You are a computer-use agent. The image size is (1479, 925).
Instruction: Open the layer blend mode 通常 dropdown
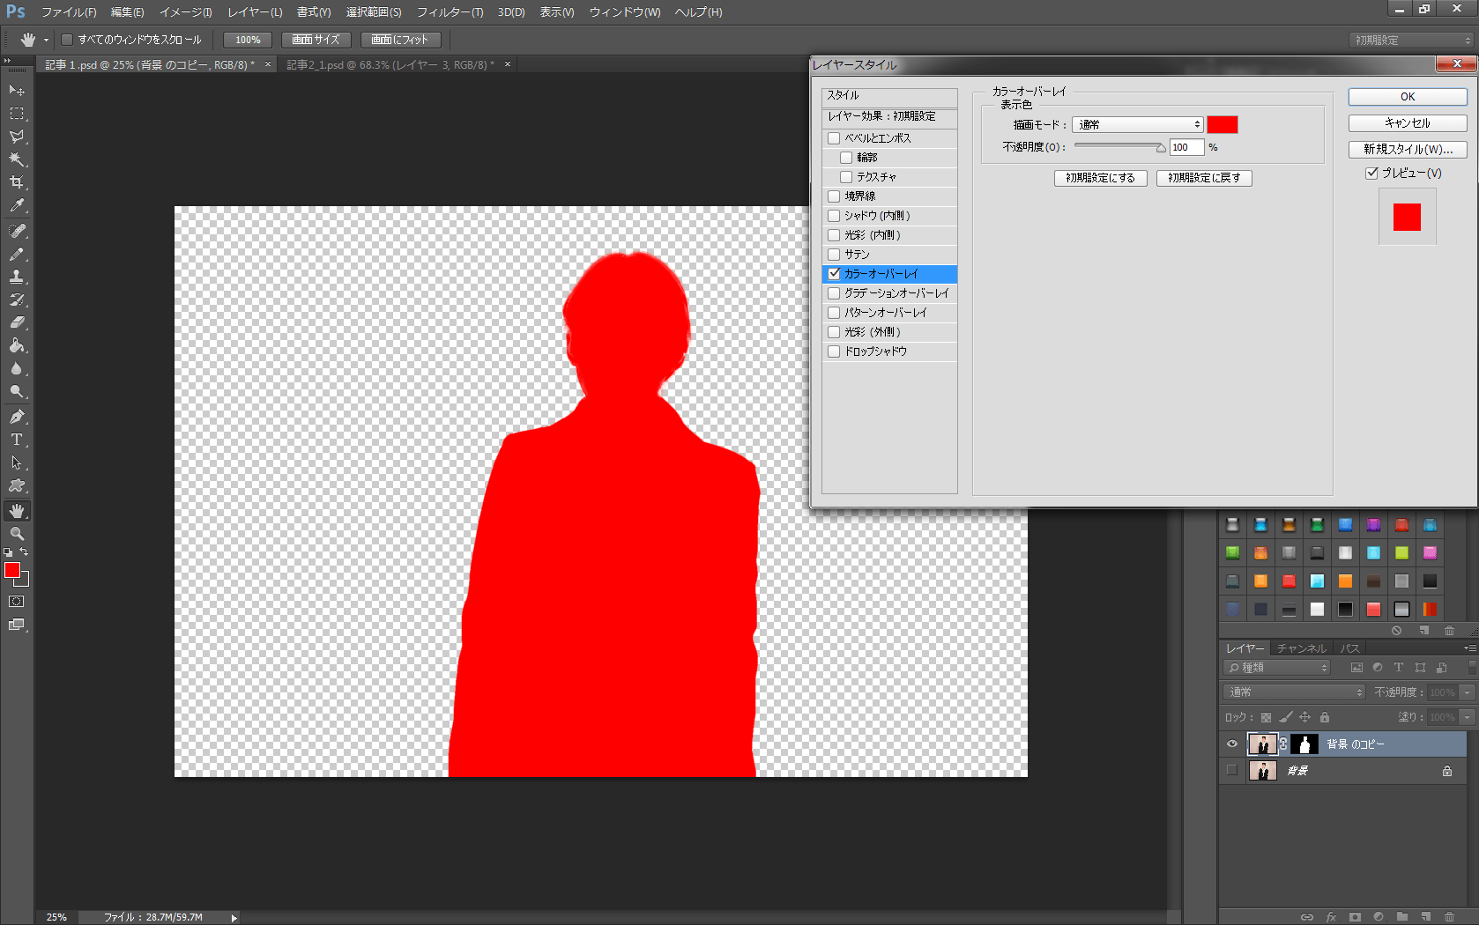[x=1294, y=692]
